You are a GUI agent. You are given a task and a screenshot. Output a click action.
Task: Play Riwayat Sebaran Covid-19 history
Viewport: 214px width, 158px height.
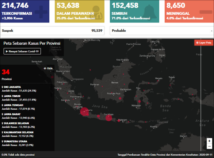click(22, 51)
